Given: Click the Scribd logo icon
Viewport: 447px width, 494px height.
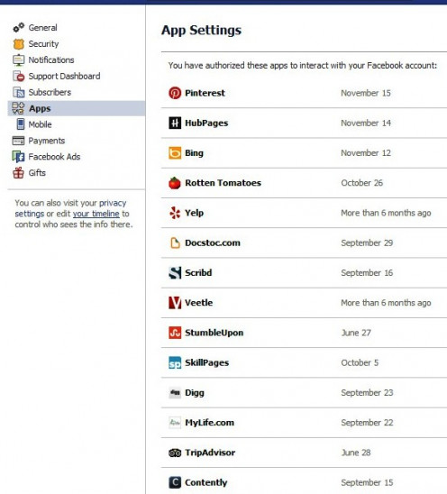Looking at the screenshot, I should (175, 273).
